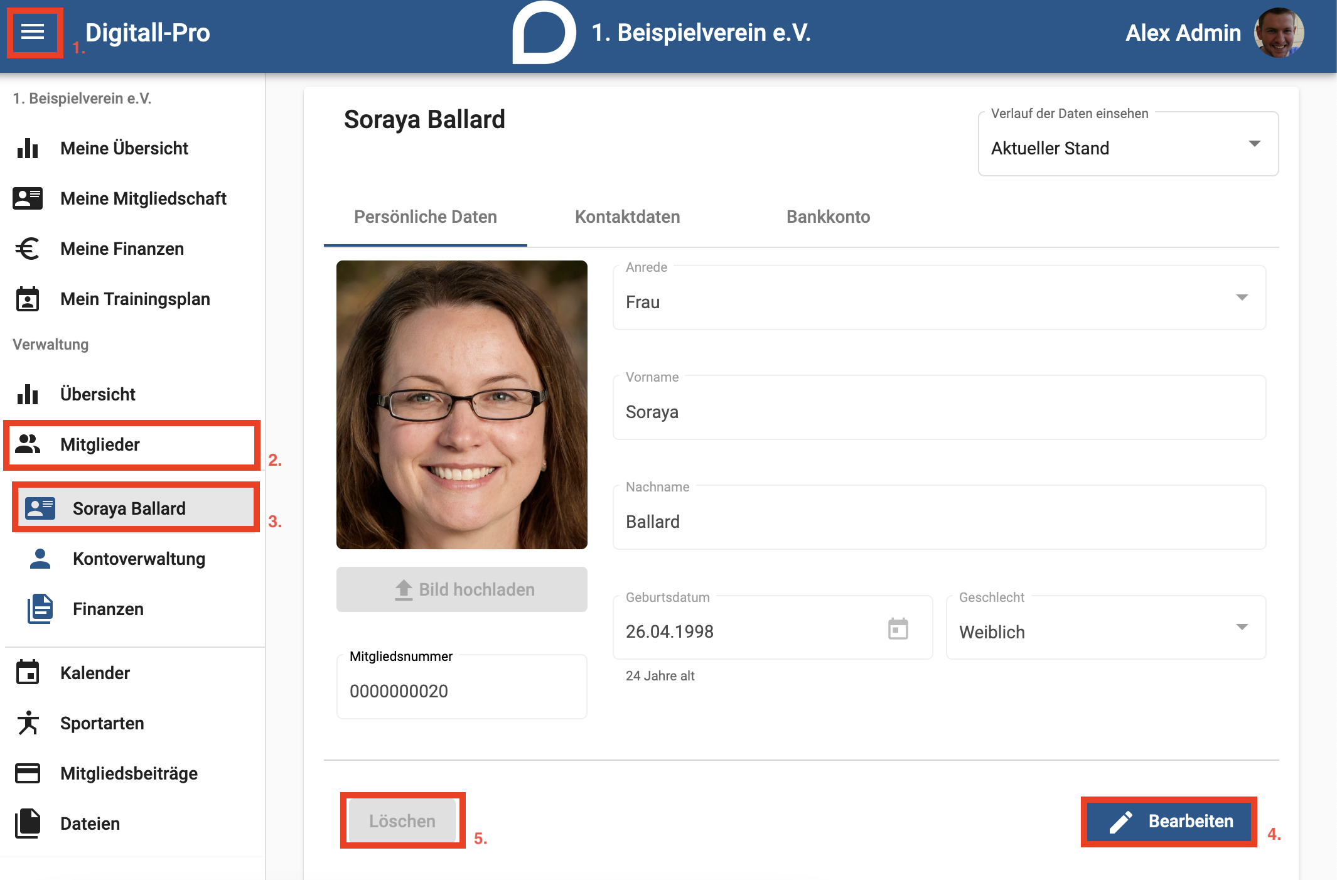Screen dimensions: 1337x880
Task: Open the Geburtsdatum calendar picker icon
Action: [x=898, y=628]
